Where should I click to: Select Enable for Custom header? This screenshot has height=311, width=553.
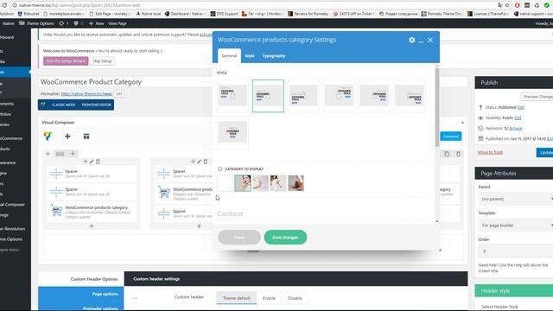tap(269, 298)
